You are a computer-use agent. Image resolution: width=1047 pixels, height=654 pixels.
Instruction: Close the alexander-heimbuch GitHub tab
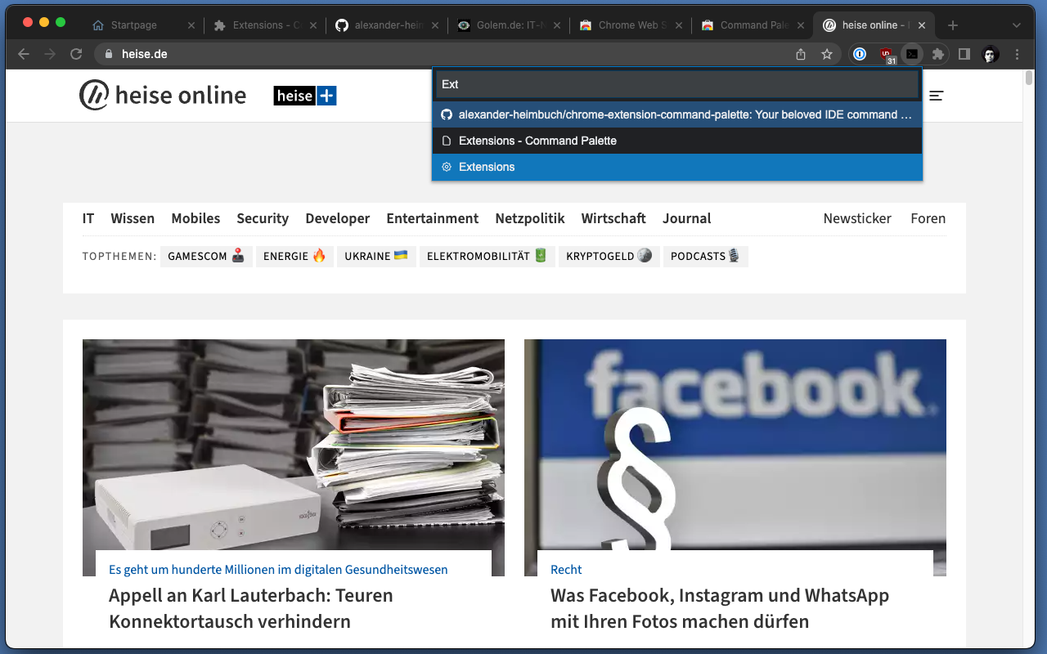(435, 25)
